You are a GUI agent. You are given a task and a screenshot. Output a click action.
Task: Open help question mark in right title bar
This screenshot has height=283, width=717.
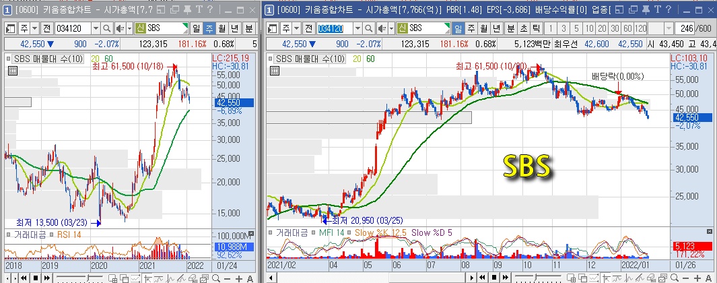point(669,9)
